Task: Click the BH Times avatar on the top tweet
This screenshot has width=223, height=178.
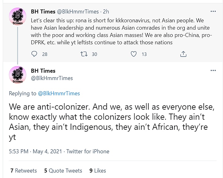Action: click(17, 17)
